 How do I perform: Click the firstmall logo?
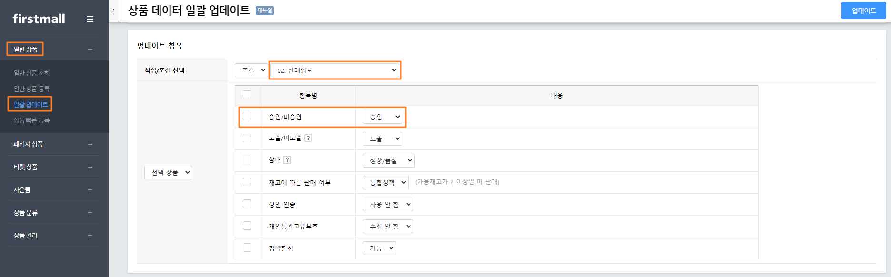(x=39, y=19)
